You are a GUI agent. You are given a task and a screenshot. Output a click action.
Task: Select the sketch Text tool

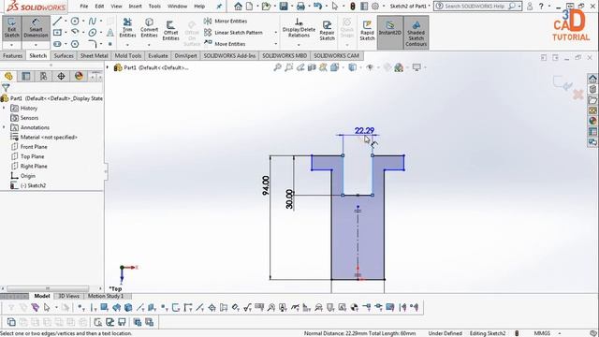point(110,33)
